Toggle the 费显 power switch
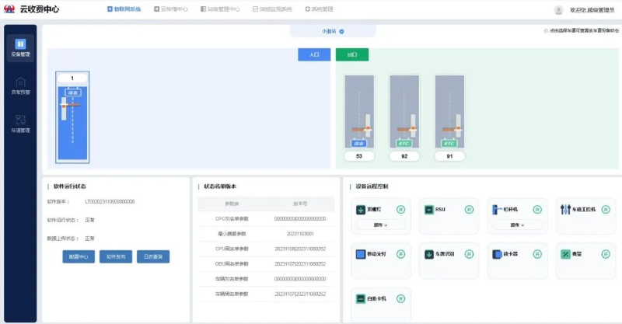This screenshot has height=324, width=622. (x=605, y=254)
